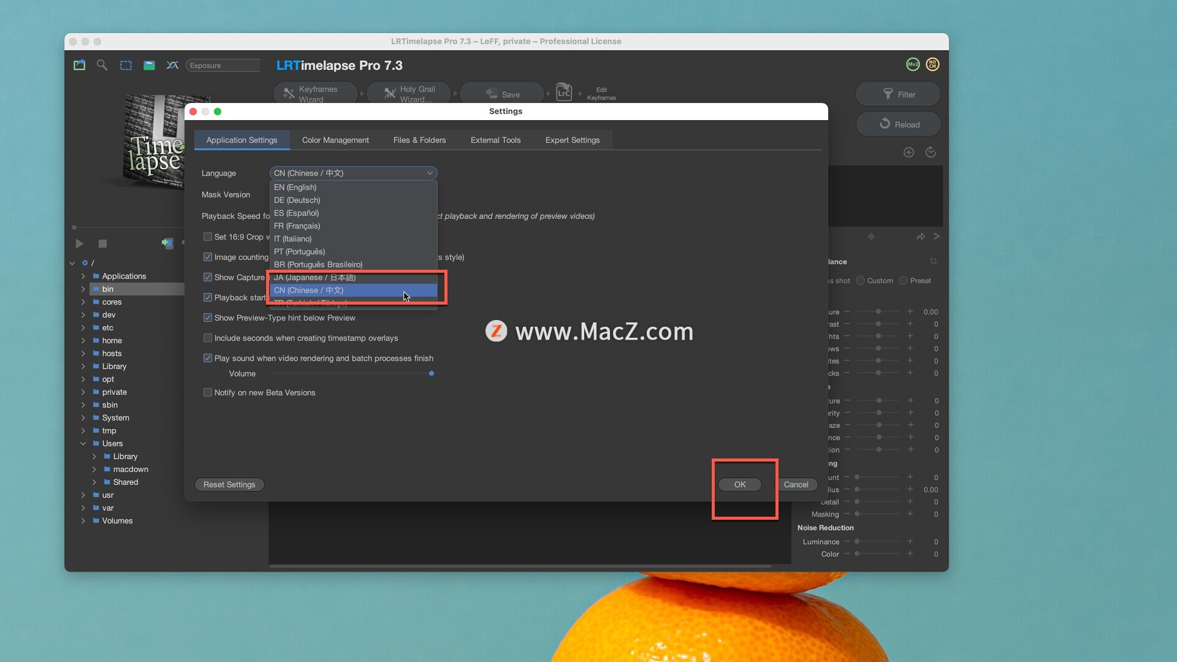1177x662 pixels.
Task: Select Preset white balance radio
Action: (x=903, y=280)
